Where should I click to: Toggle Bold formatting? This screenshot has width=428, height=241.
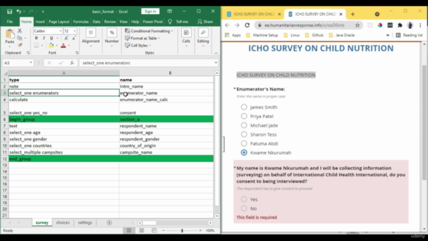click(36, 38)
